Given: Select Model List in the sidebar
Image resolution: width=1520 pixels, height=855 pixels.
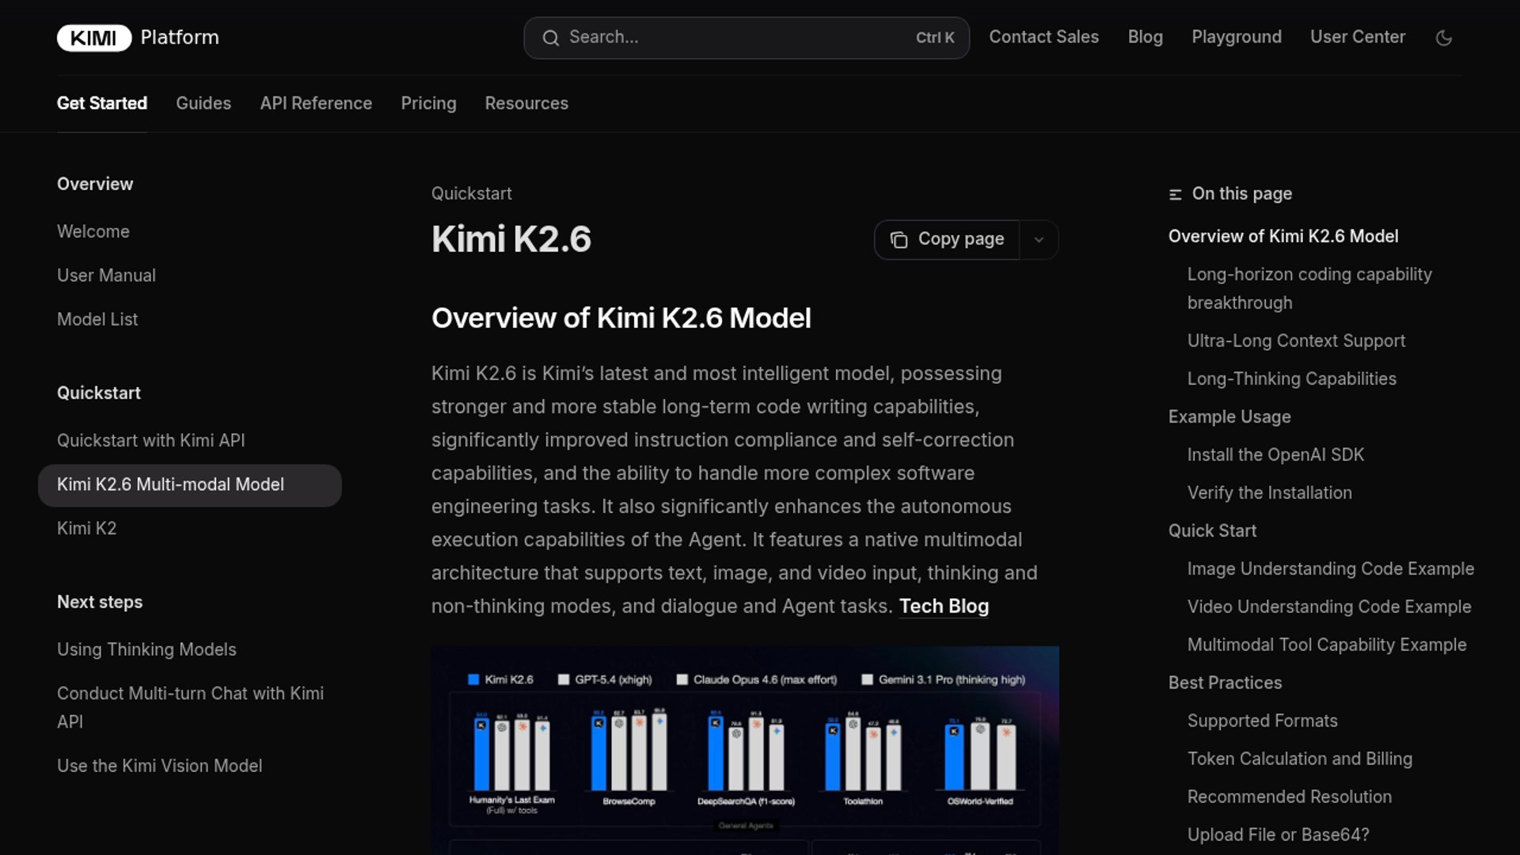Looking at the screenshot, I should coord(97,319).
